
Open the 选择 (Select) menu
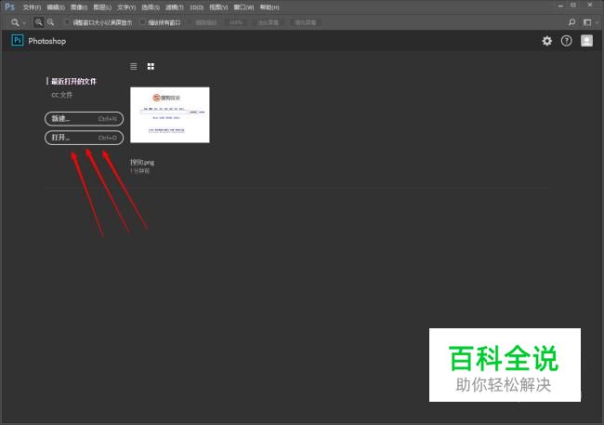point(151,7)
